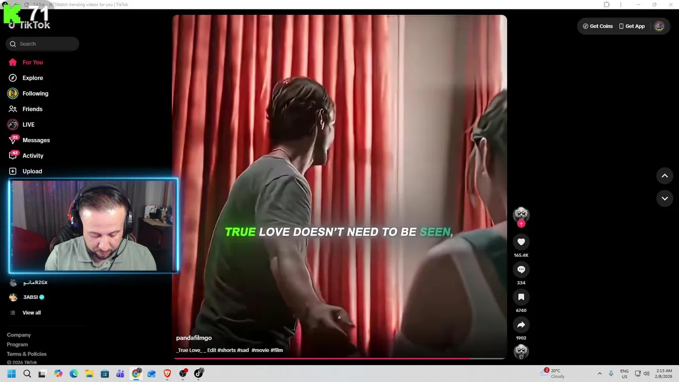679x382 pixels.
Task: Follow creator with the red plus badge
Action: (521, 224)
